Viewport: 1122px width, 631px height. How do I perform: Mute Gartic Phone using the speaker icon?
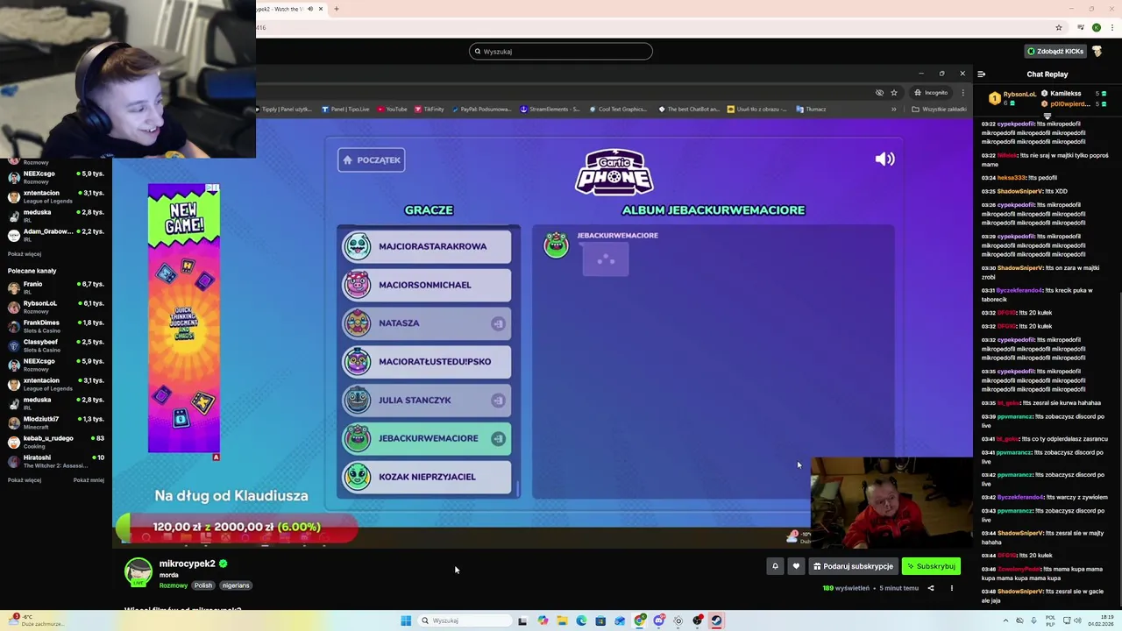click(x=884, y=159)
